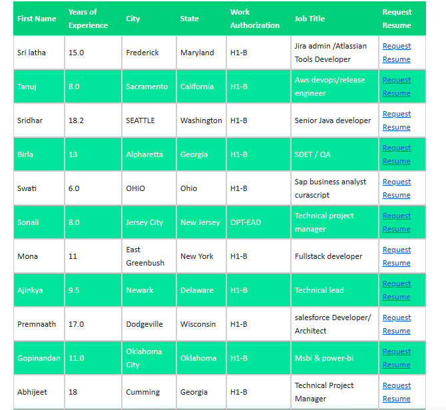Click the Sap business analyst curascript cell

click(x=335, y=188)
